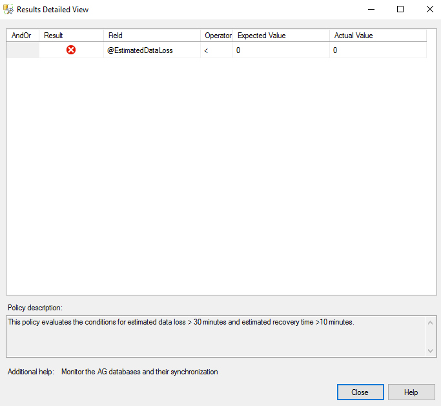Click the Close button
This screenshot has height=406, width=441.
point(360,392)
